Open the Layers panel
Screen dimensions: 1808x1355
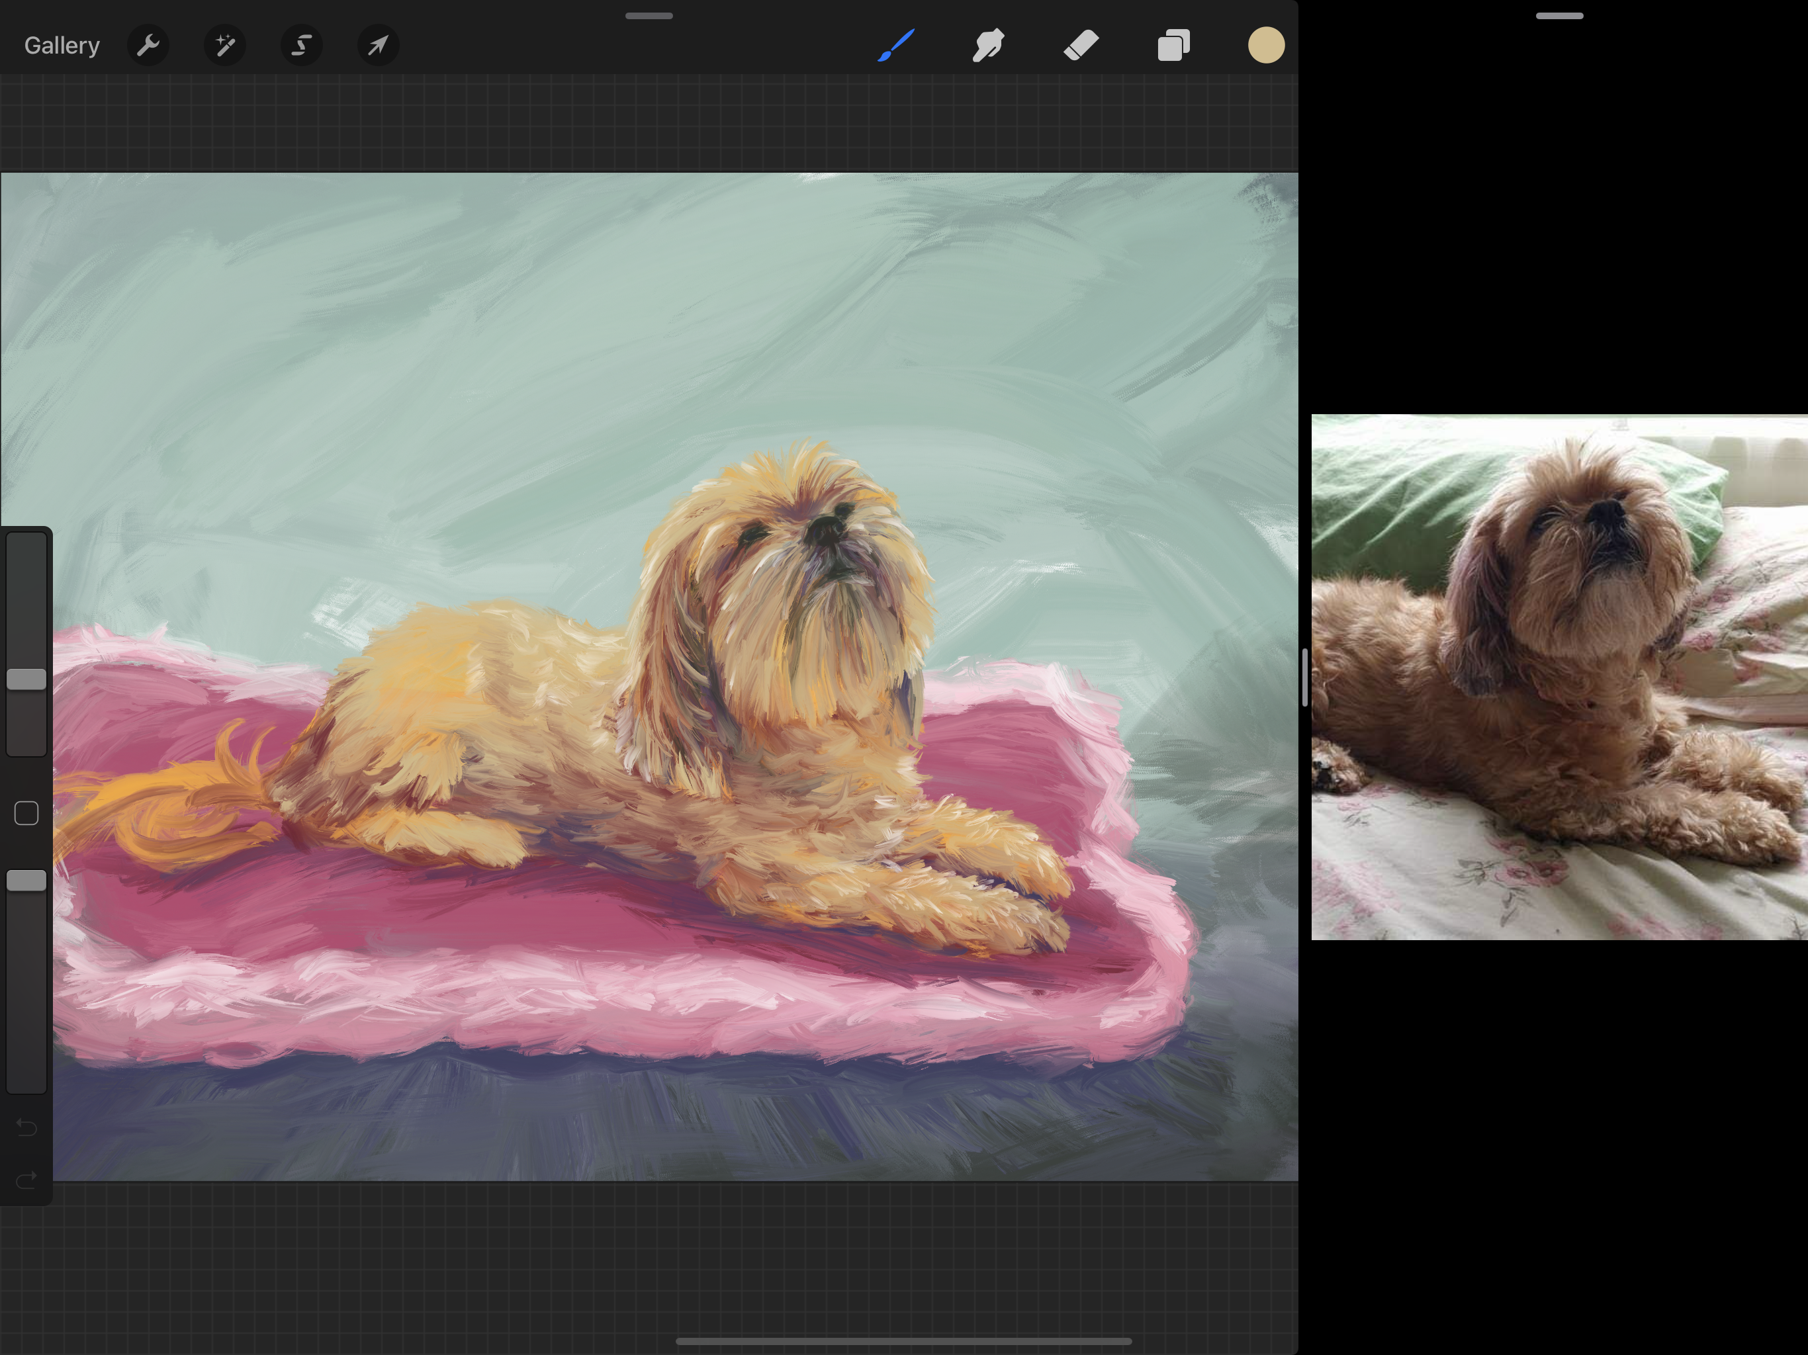[x=1174, y=45]
